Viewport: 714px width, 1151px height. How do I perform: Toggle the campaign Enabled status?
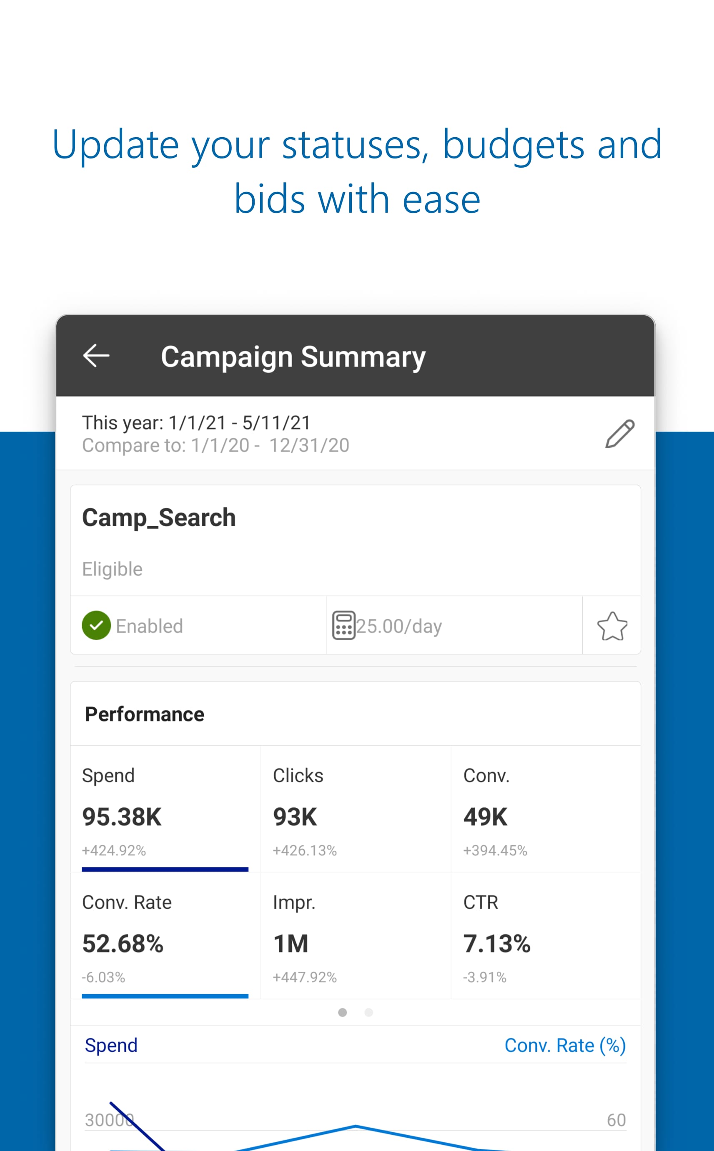[x=133, y=626]
